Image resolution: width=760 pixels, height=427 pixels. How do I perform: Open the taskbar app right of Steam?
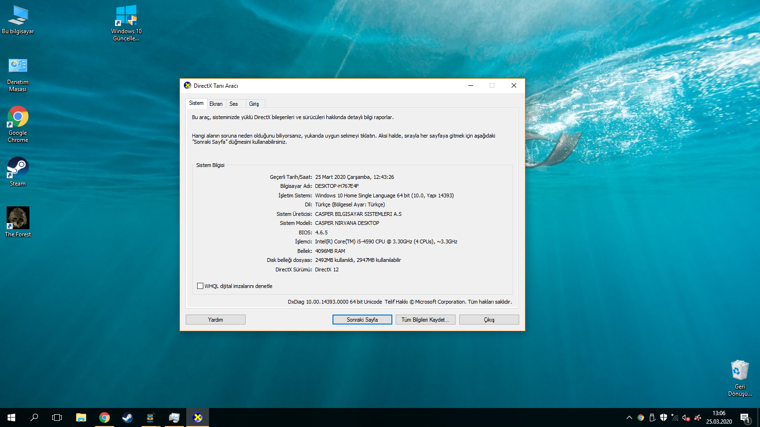click(x=151, y=418)
